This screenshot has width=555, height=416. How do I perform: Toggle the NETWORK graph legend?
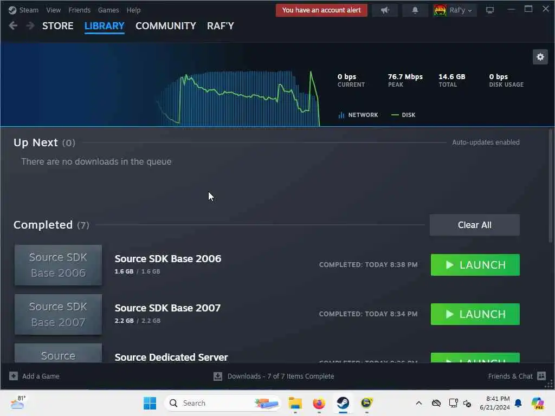point(358,115)
